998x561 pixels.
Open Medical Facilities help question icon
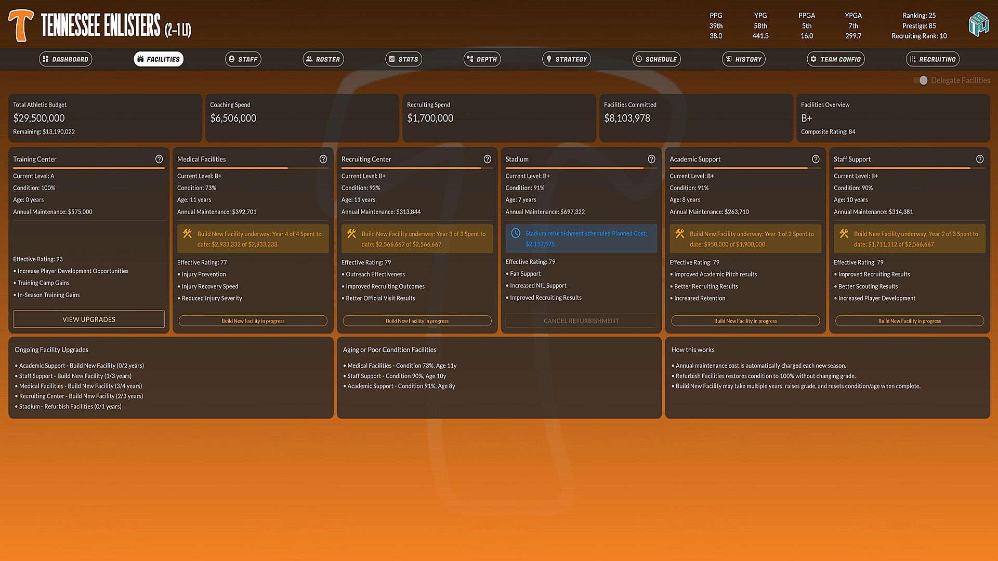(323, 159)
